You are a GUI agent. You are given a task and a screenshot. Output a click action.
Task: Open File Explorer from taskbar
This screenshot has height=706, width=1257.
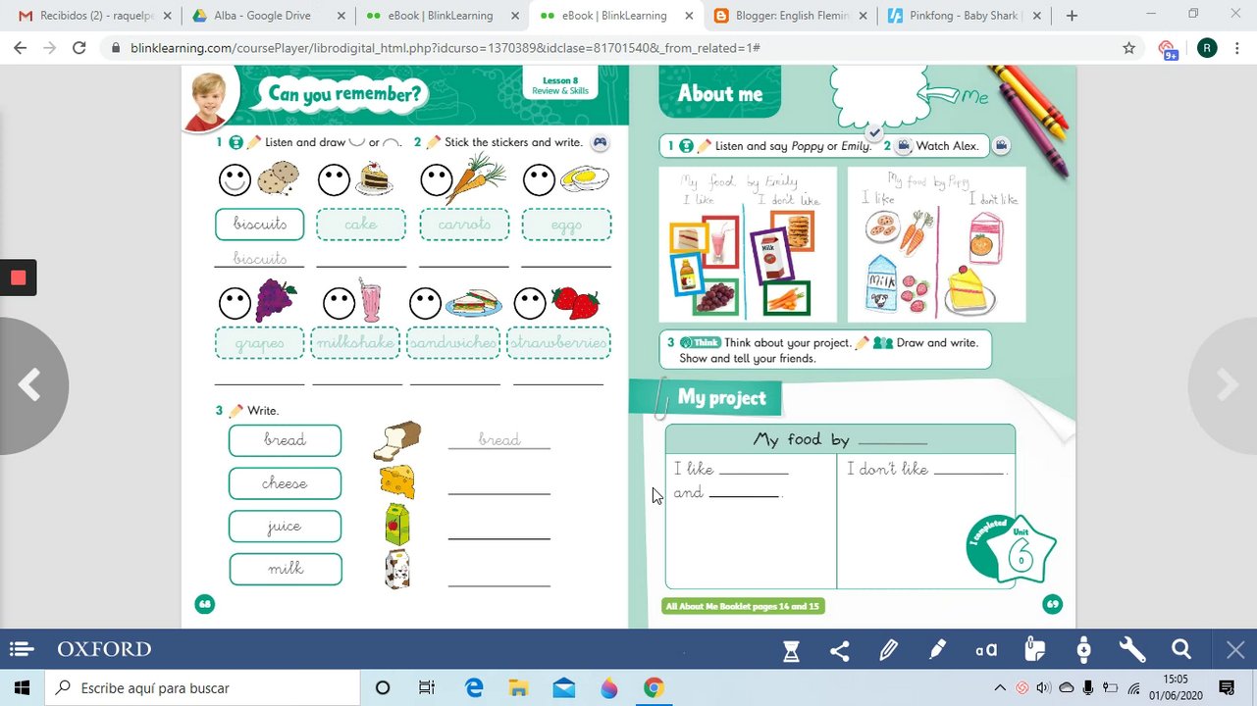point(518,687)
